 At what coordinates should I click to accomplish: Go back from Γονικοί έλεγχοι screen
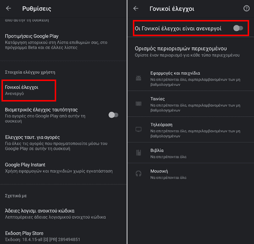136,8
